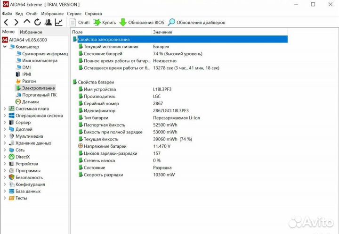The height and width of the screenshot is (234, 339).
Task: Click the Безопасность shield icon
Action: 11,177
